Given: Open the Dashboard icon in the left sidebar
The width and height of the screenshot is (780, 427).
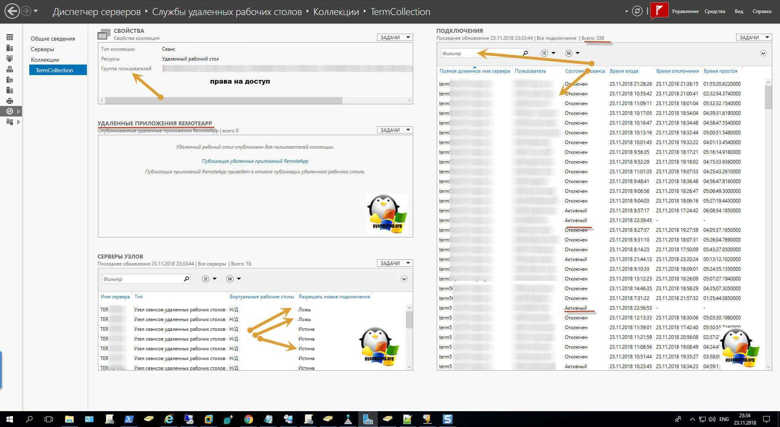Looking at the screenshot, I should pos(10,37).
